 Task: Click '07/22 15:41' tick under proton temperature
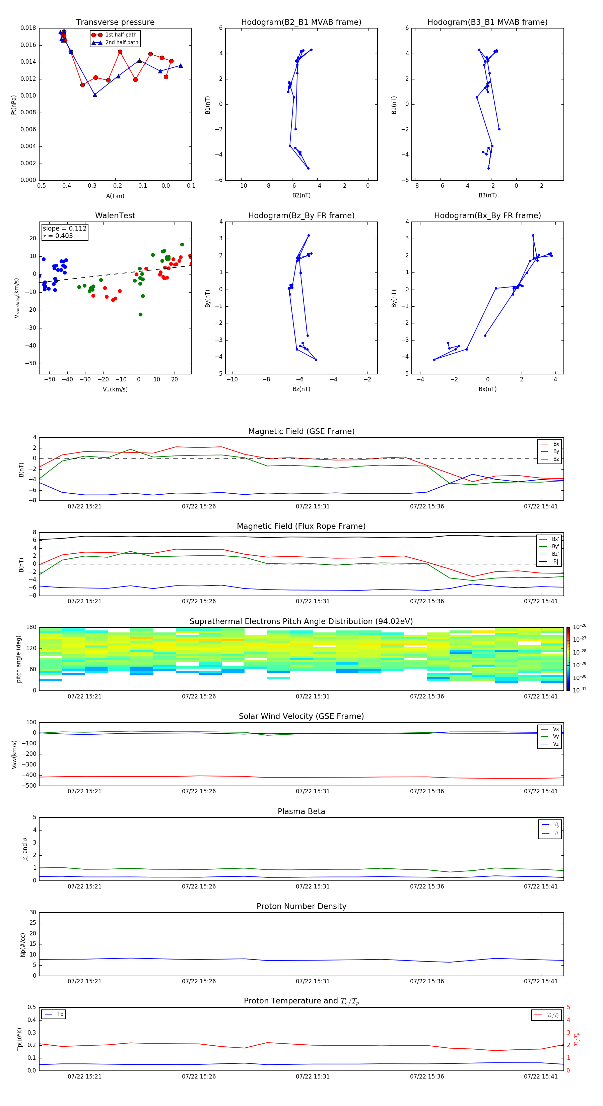point(541,1077)
